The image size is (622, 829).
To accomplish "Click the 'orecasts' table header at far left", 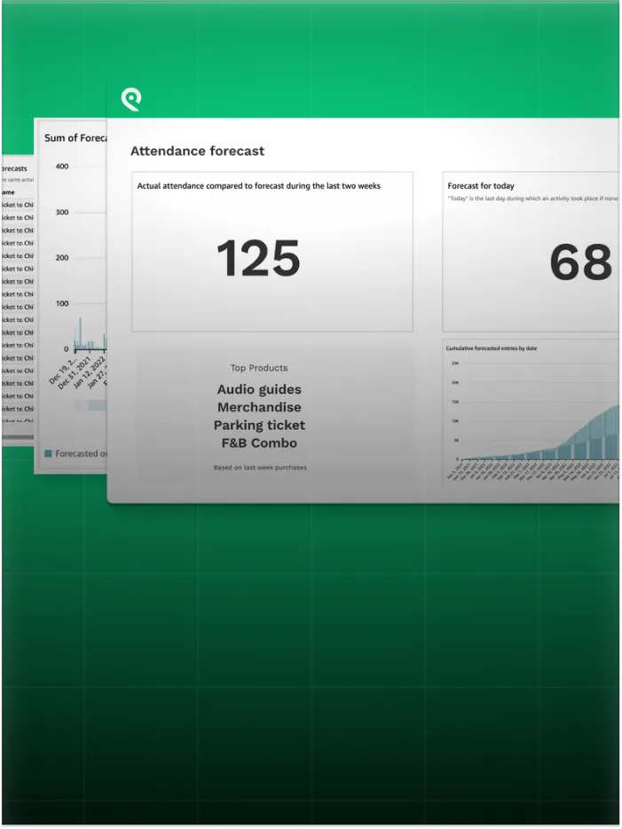I will coord(14,168).
